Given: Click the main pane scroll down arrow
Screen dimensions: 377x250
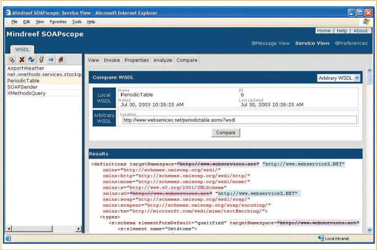Looking at the screenshot, I should [x=370, y=230].
